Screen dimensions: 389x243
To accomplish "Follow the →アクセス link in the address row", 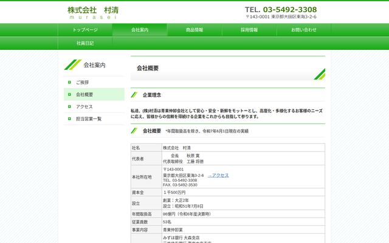I will click(x=218, y=176).
